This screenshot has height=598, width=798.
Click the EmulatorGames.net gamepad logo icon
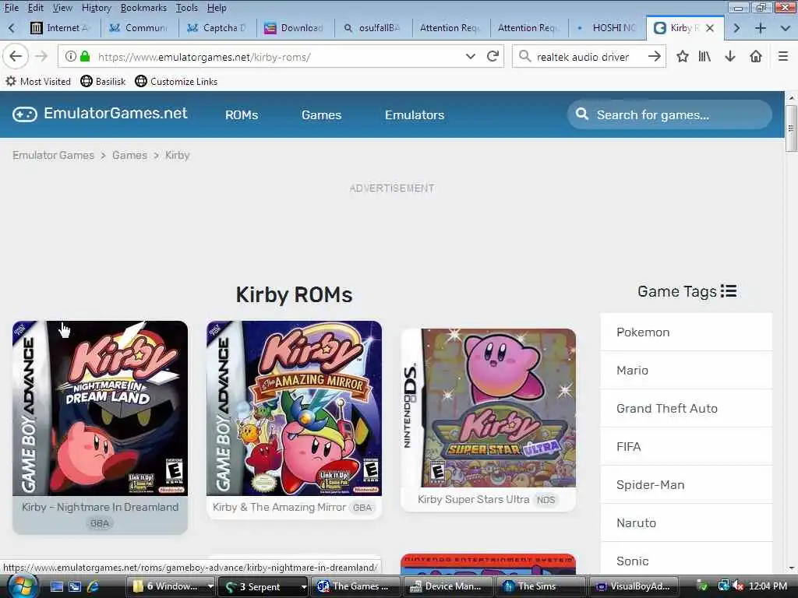coord(25,114)
